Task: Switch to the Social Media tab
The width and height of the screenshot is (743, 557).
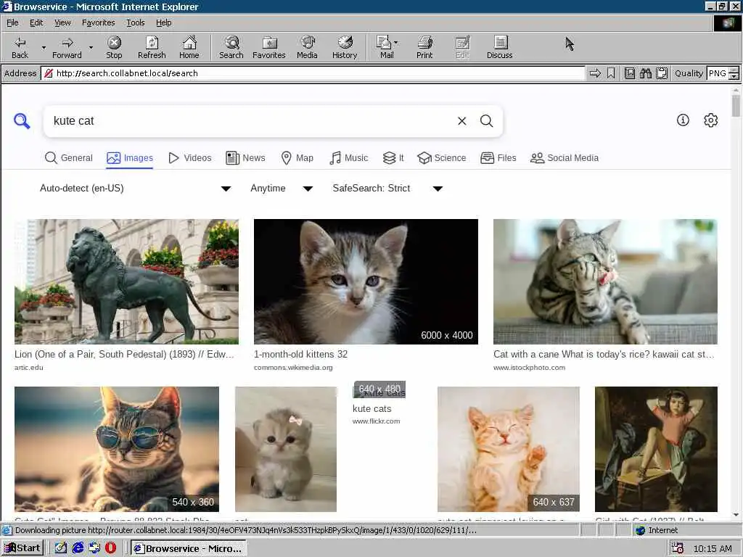Action: pos(565,157)
